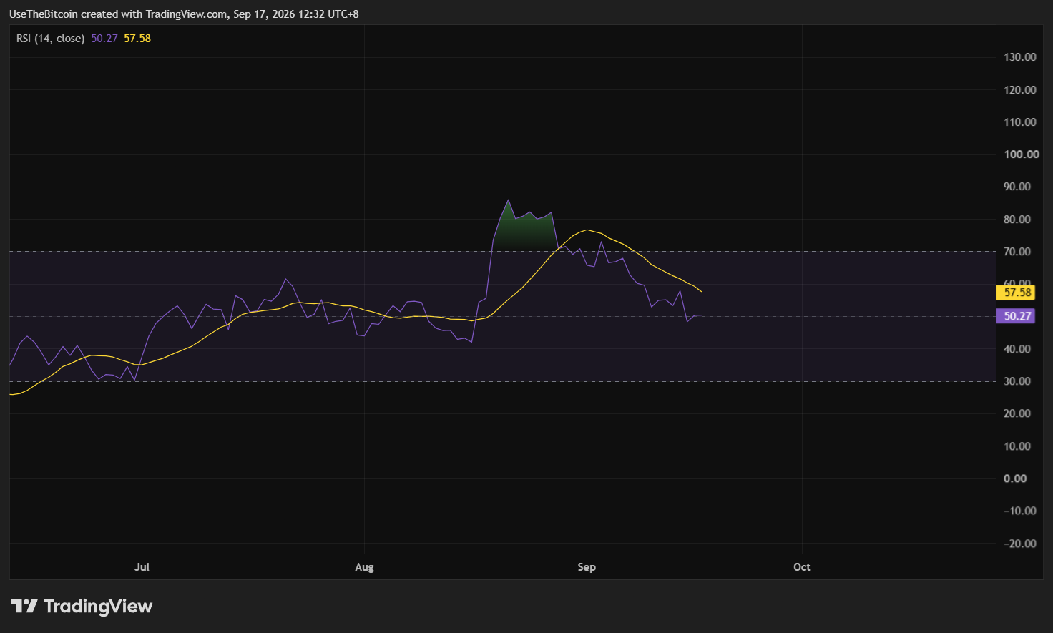
Task: Click the 80.00 scale label
Action: pyautogui.click(x=1017, y=220)
